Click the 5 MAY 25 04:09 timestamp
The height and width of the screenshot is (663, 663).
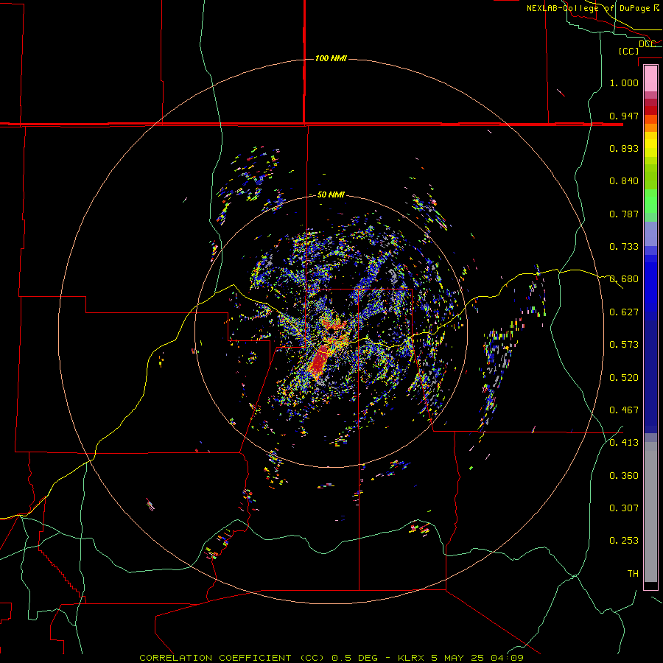coord(477,658)
